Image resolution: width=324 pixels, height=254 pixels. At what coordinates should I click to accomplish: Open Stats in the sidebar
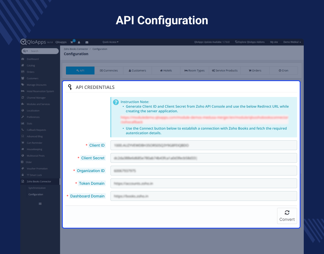(29, 124)
